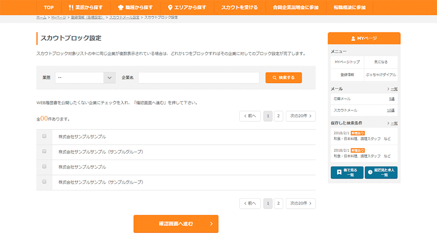Open ぶっちゃけダイアル in sidebar menu
This screenshot has width=437, height=245.
(x=381, y=75)
